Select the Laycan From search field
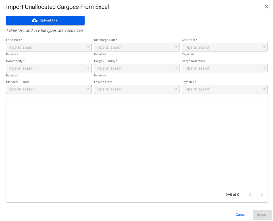 [133, 89]
